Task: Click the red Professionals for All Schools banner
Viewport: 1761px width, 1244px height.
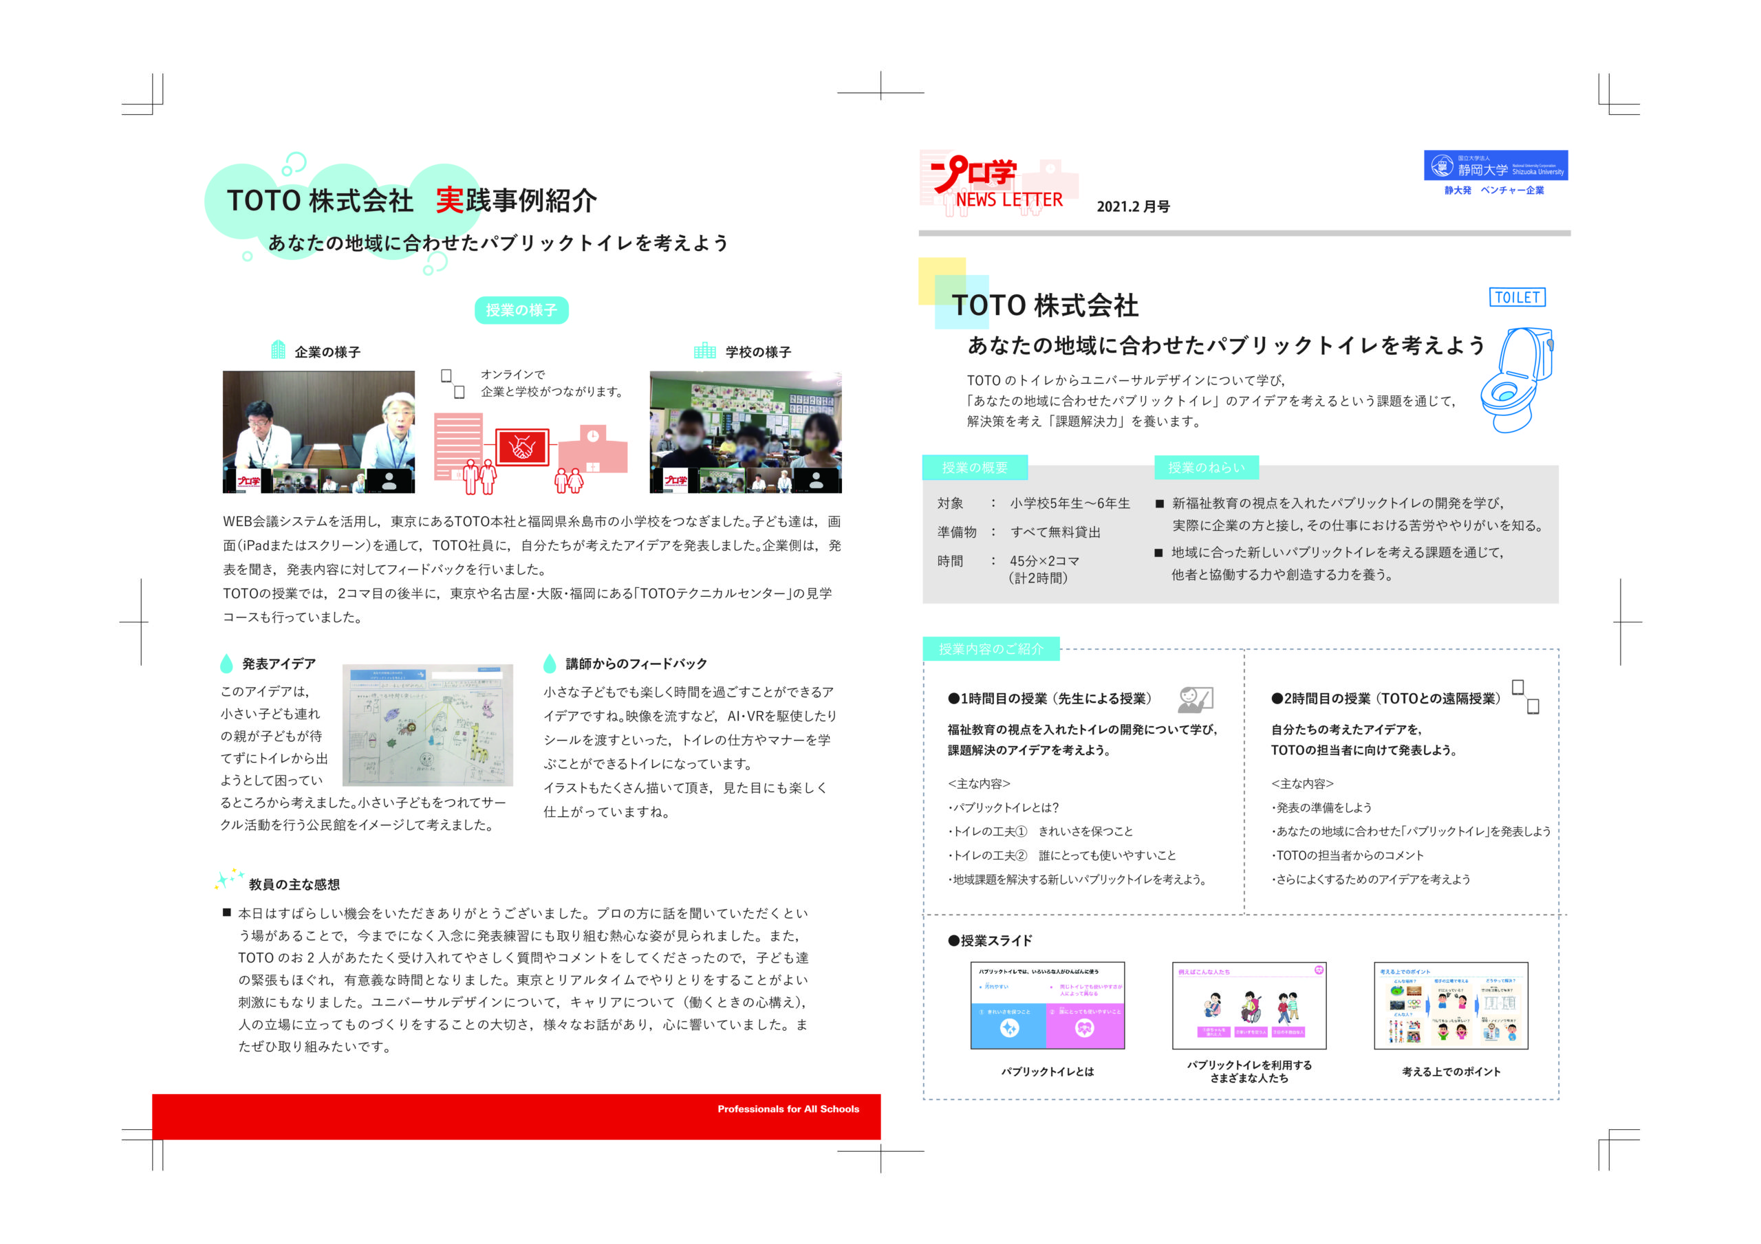Action: pos(515,1116)
